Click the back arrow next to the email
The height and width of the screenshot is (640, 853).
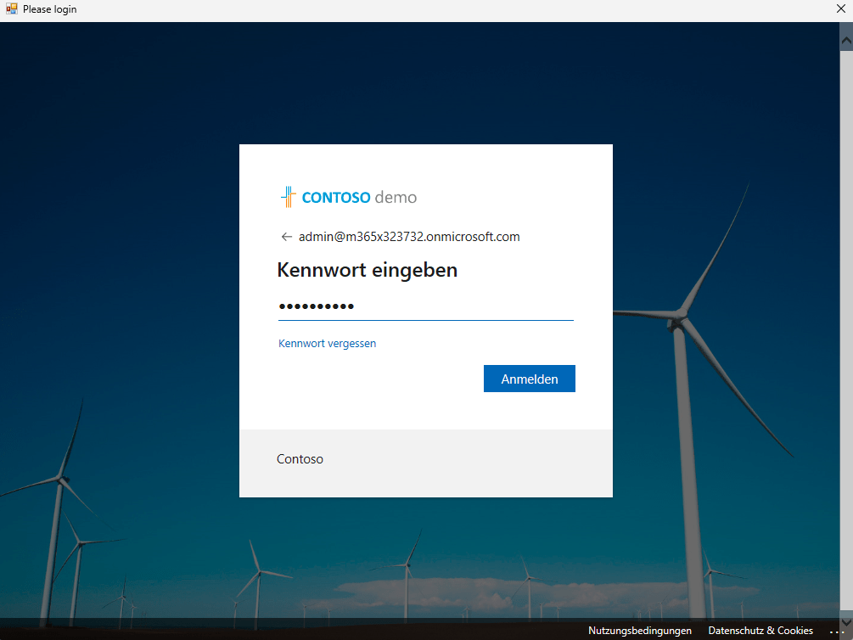pos(286,237)
